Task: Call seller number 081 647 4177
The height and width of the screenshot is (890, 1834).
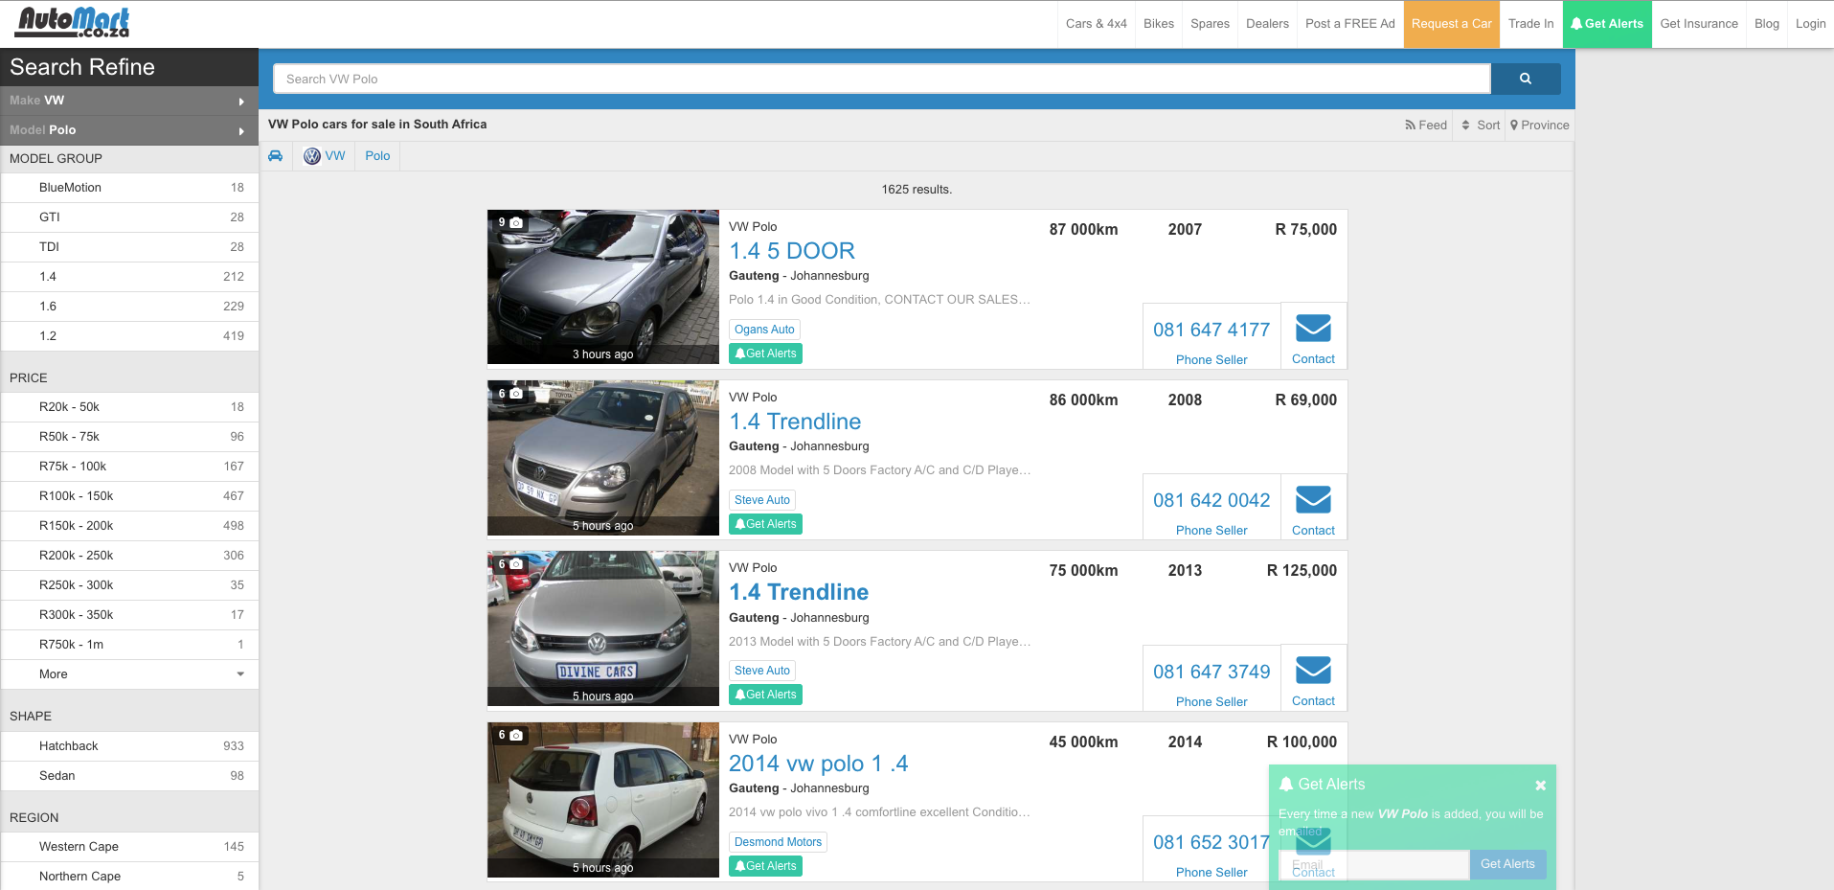Action: (x=1211, y=330)
